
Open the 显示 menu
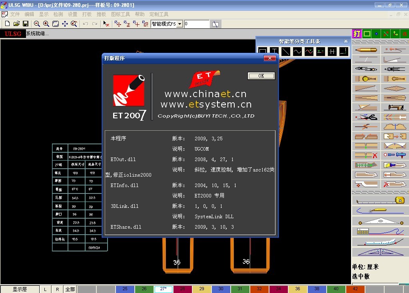pyautogui.click(x=44, y=14)
